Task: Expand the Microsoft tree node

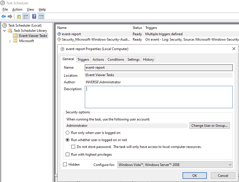Action: [10, 41]
